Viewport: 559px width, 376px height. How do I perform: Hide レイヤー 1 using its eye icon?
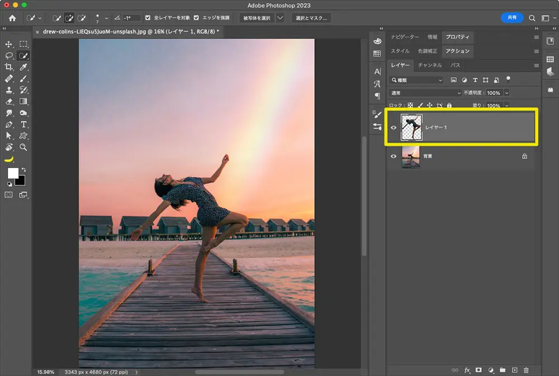(x=394, y=128)
